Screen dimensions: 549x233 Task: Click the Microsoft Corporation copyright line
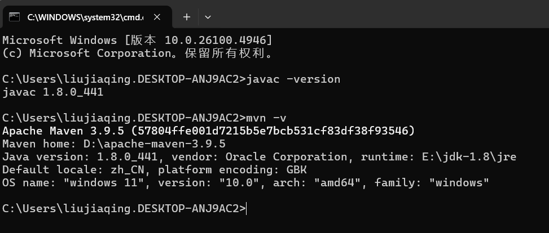pos(138,53)
